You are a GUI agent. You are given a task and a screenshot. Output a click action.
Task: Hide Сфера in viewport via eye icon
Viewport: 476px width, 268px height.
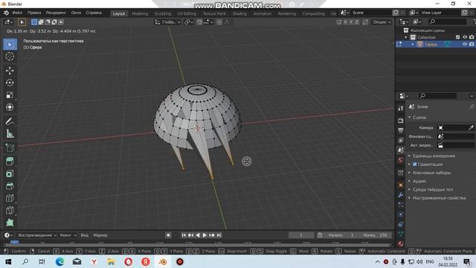click(x=465, y=44)
